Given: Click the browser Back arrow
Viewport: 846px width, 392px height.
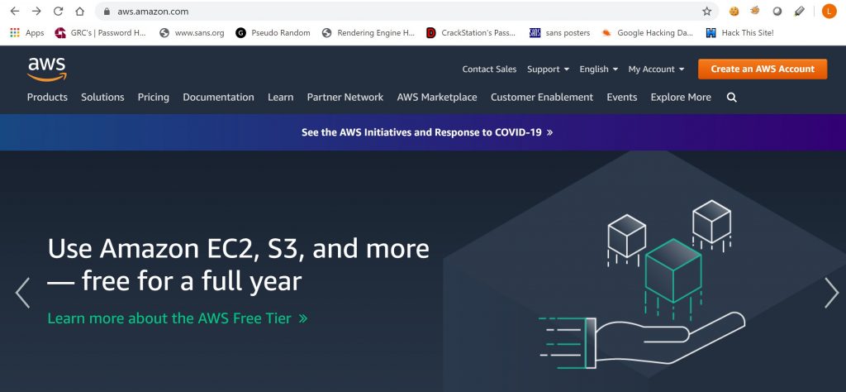Looking at the screenshot, I should tap(15, 12).
